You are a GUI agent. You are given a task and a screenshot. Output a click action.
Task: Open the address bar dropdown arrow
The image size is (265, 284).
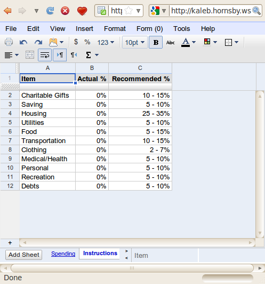139,11
